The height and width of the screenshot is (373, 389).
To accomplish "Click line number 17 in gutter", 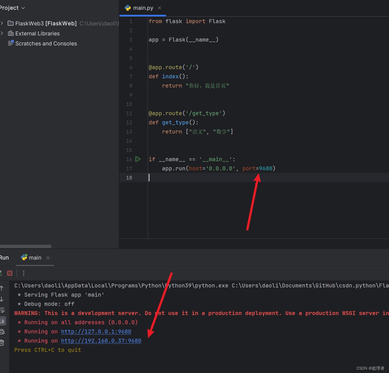I will [129, 168].
